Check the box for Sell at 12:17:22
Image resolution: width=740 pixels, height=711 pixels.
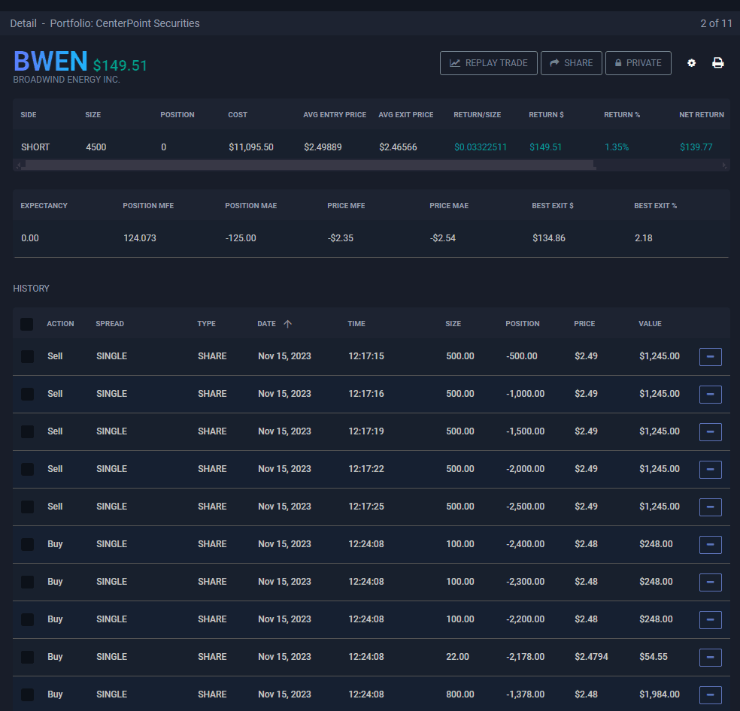27,469
